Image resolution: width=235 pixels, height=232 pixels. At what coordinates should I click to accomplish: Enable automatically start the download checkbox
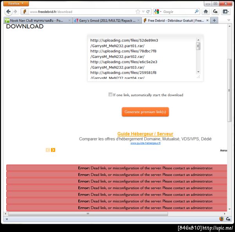point(110,94)
